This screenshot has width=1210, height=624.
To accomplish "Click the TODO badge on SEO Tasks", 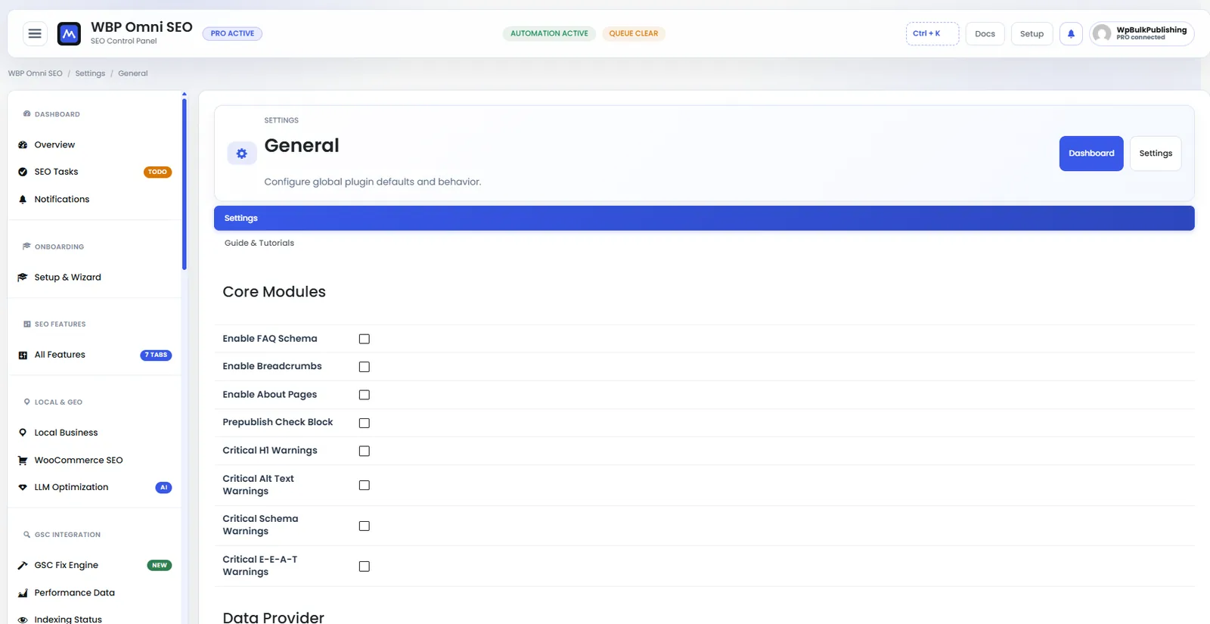I will tap(157, 172).
